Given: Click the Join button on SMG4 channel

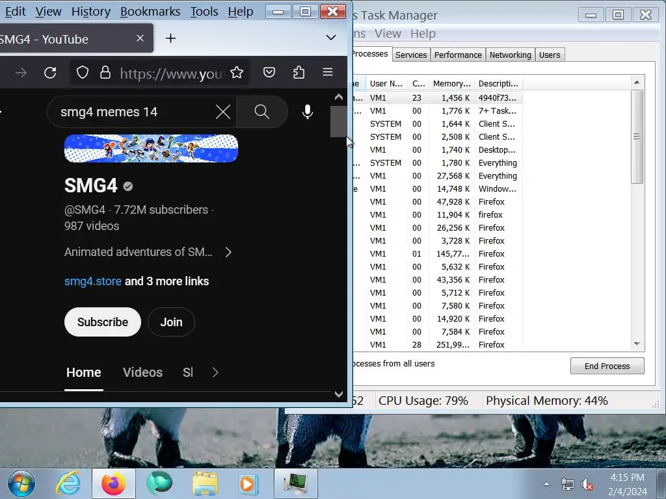Looking at the screenshot, I should tap(171, 322).
